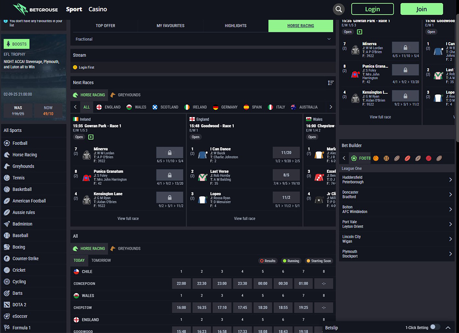Open Darts from sports sidebar
Viewport: 459px width, 333px height.
pyautogui.click(x=17, y=293)
